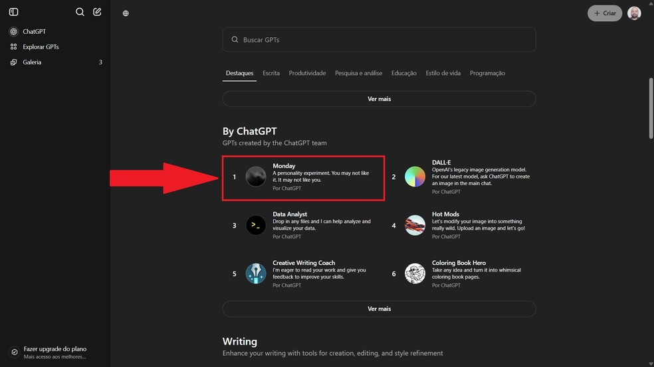Open ChatGPT in the sidebar
This screenshot has width=654, height=367.
(x=34, y=31)
